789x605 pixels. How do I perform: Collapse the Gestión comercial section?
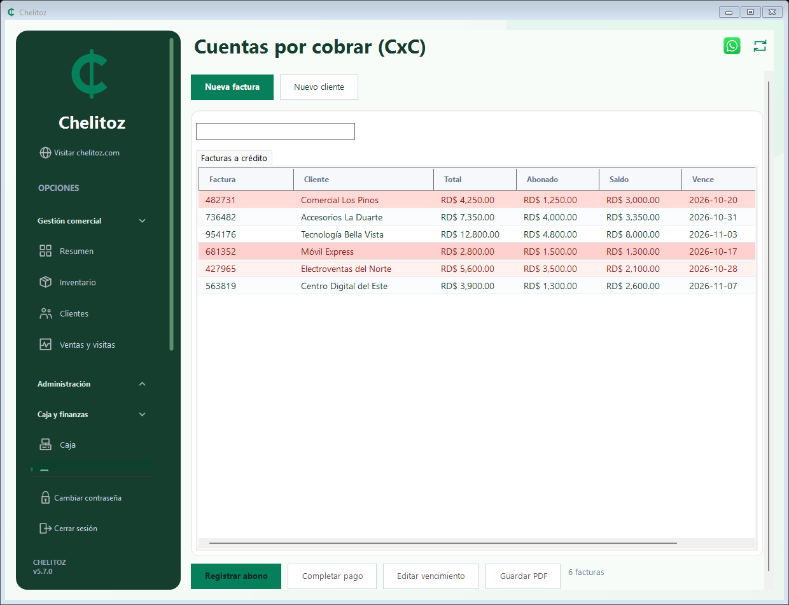(x=143, y=221)
